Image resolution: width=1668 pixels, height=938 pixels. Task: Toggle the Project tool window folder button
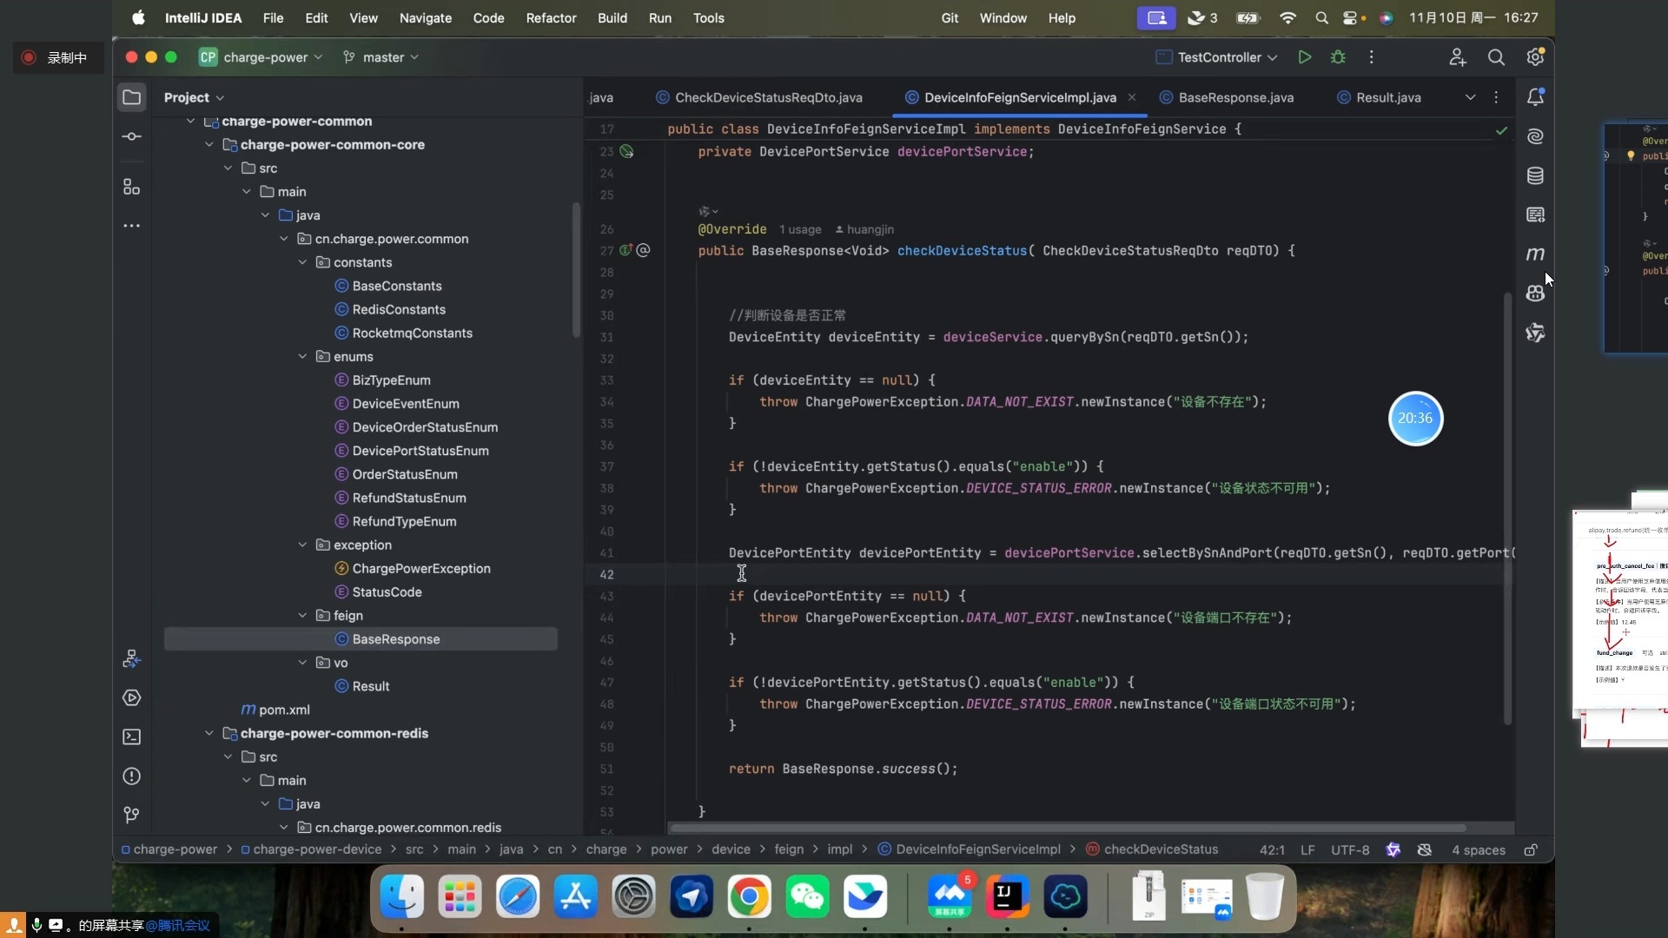pos(131,97)
